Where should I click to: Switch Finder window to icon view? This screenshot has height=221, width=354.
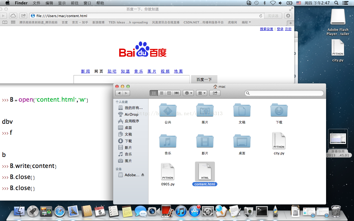(154, 93)
